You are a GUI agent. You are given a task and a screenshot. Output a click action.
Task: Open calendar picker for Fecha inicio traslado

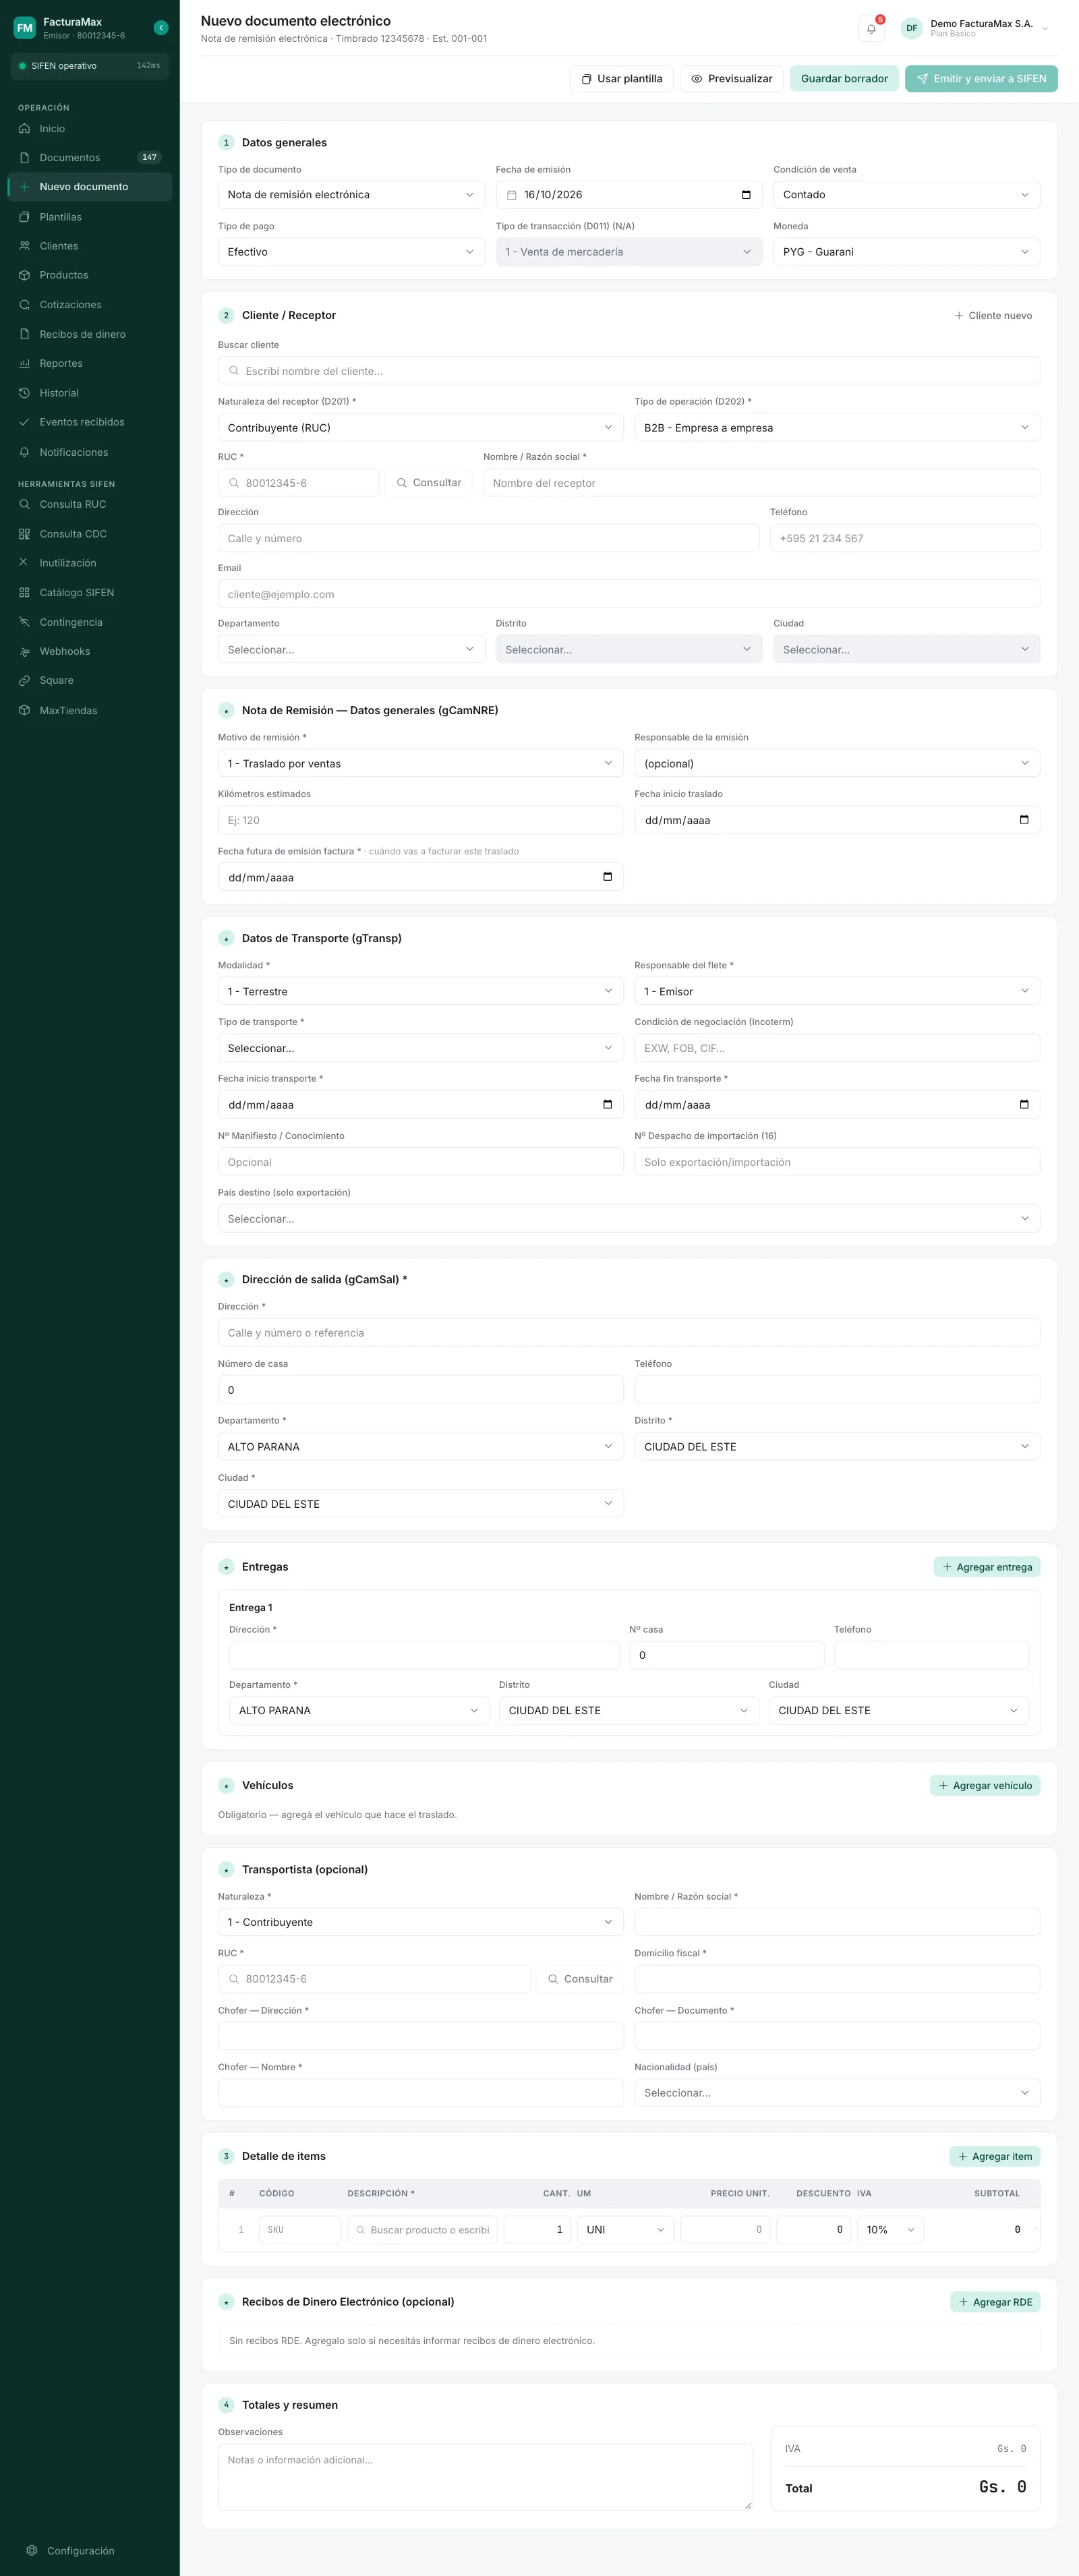point(1024,820)
